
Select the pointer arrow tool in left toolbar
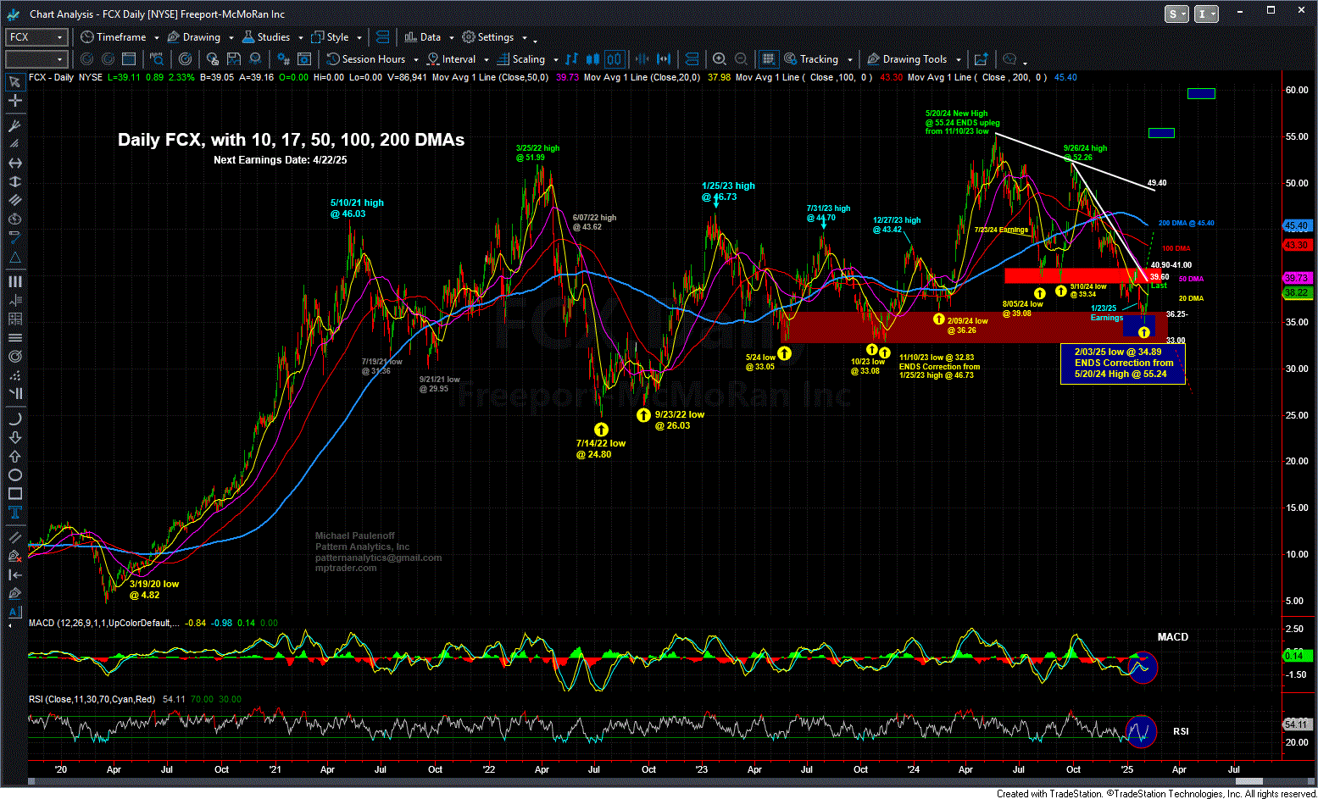click(x=14, y=81)
